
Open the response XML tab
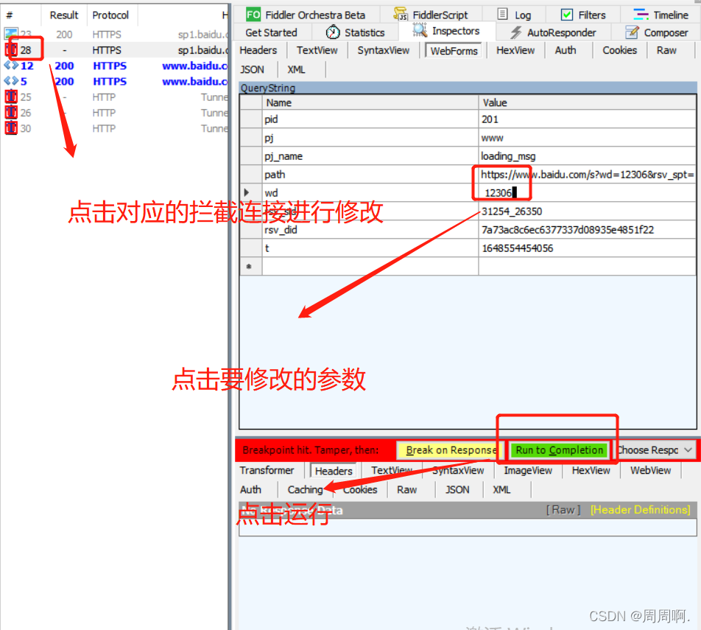(501, 489)
